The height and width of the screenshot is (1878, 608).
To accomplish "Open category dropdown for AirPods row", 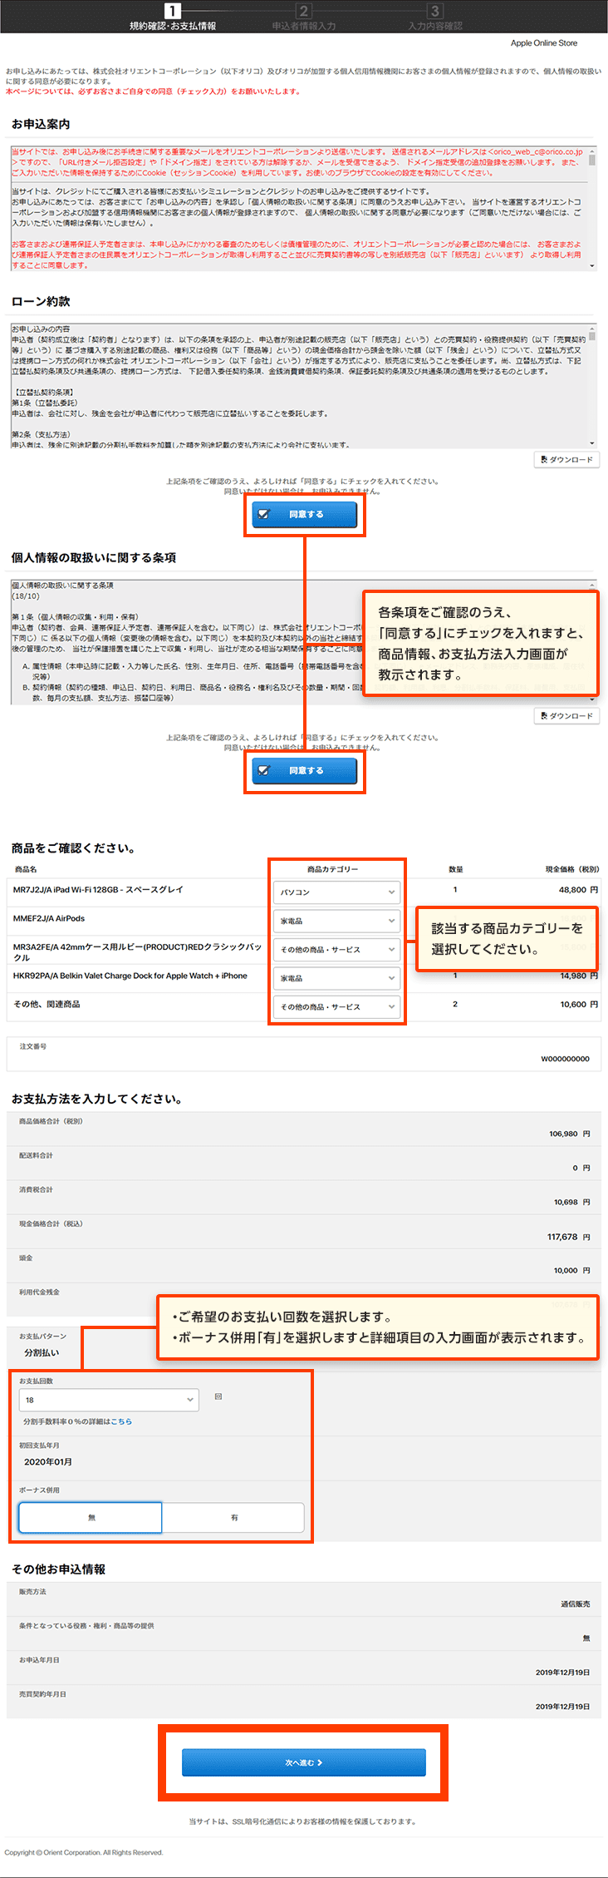I will coord(336,922).
